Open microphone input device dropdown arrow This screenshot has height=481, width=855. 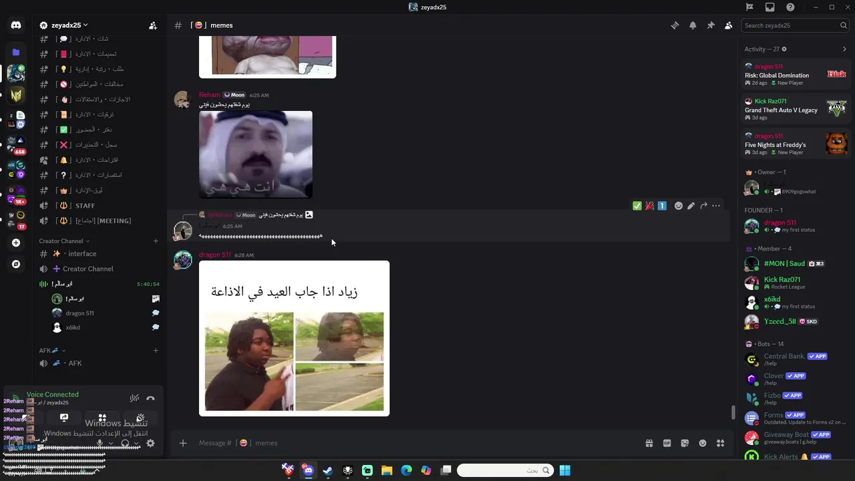(110, 443)
